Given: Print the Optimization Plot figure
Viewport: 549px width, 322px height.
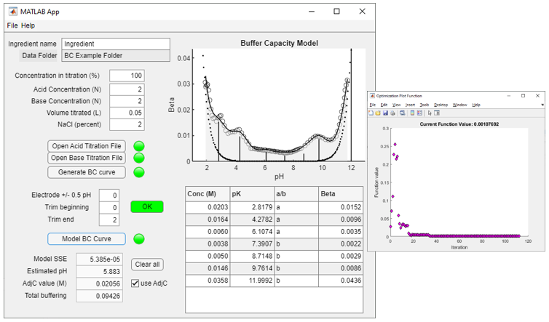Looking at the screenshot, I should (x=392, y=113).
